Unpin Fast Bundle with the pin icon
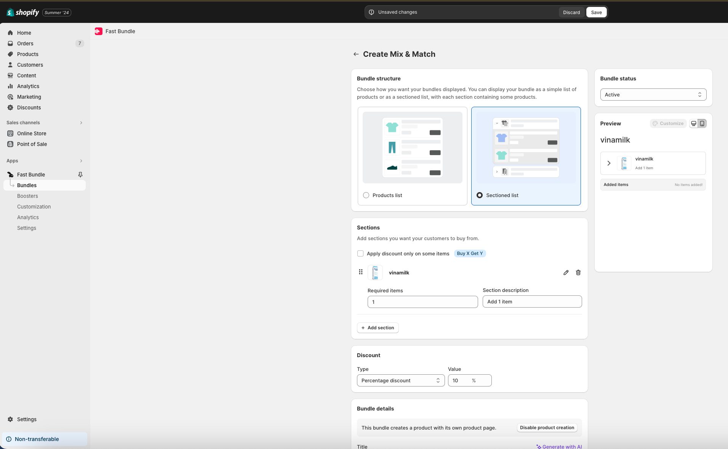 point(80,175)
